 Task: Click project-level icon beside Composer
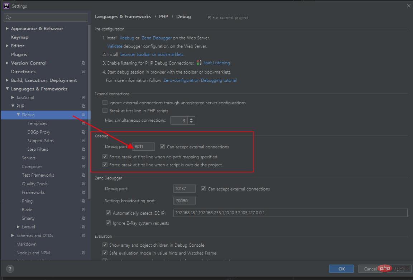click(83, 167)
